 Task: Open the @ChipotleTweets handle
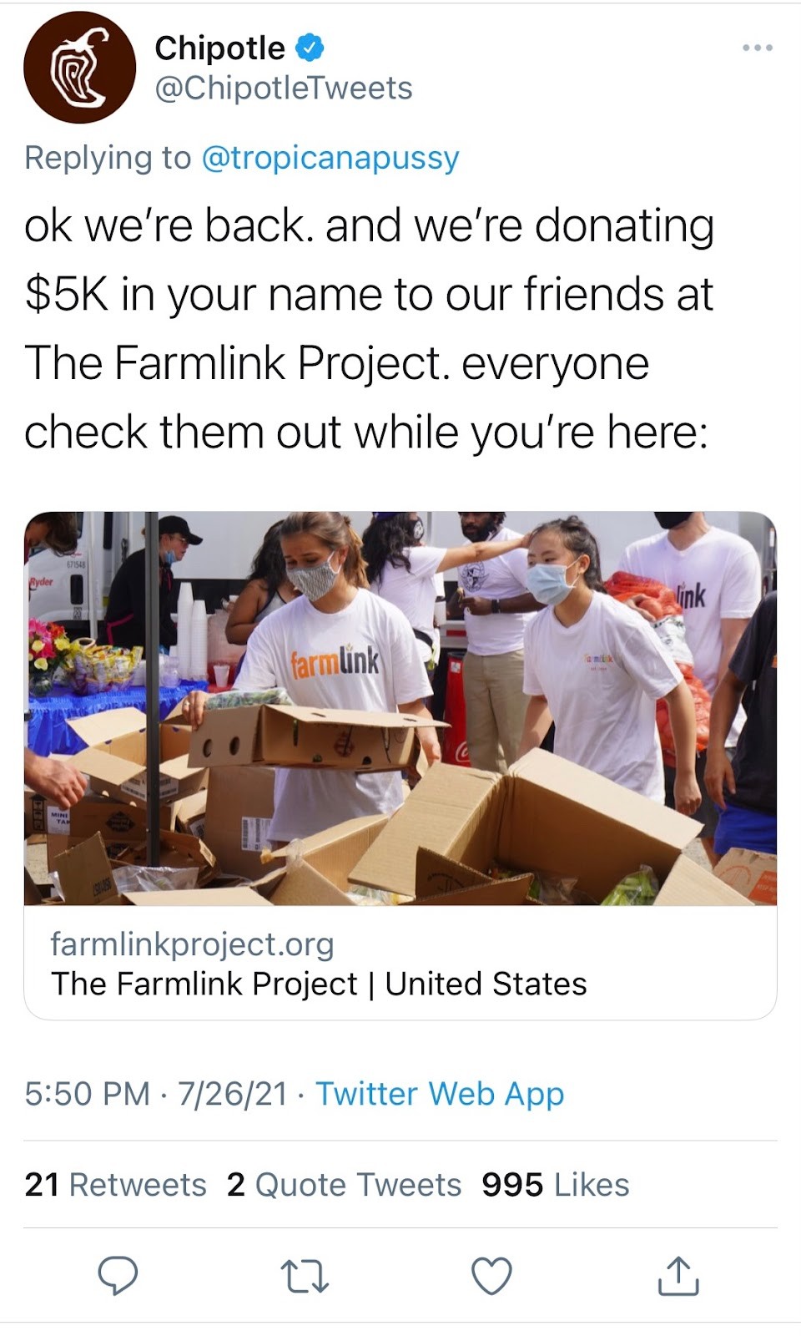[x=284, y=89]
